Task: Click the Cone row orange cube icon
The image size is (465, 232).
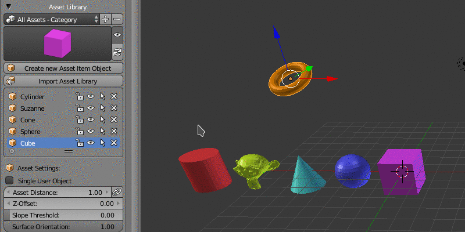Action: 12,119
